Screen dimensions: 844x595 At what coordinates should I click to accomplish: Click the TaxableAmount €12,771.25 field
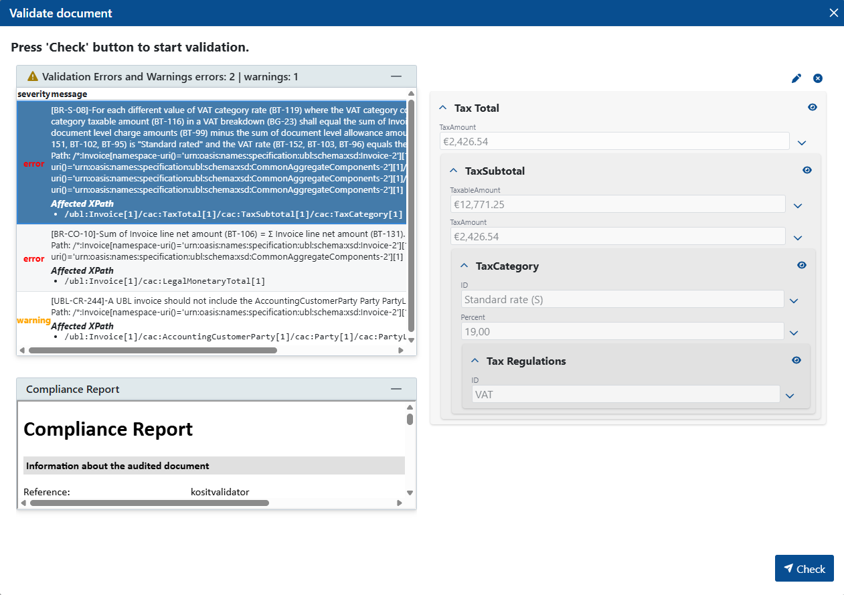click(x=618, y=204)
